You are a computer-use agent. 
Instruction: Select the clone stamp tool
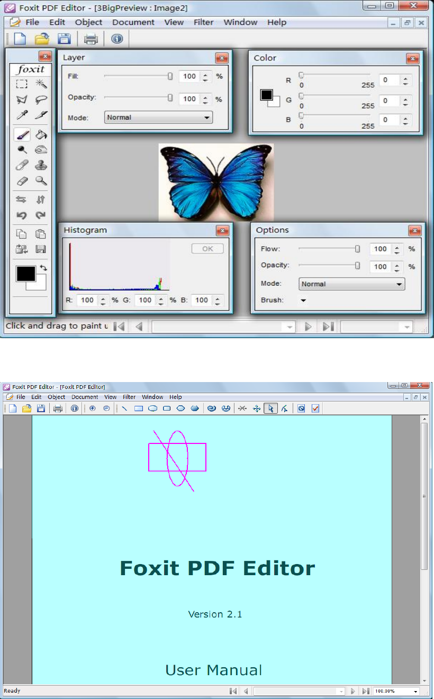(x=41, y=166)
